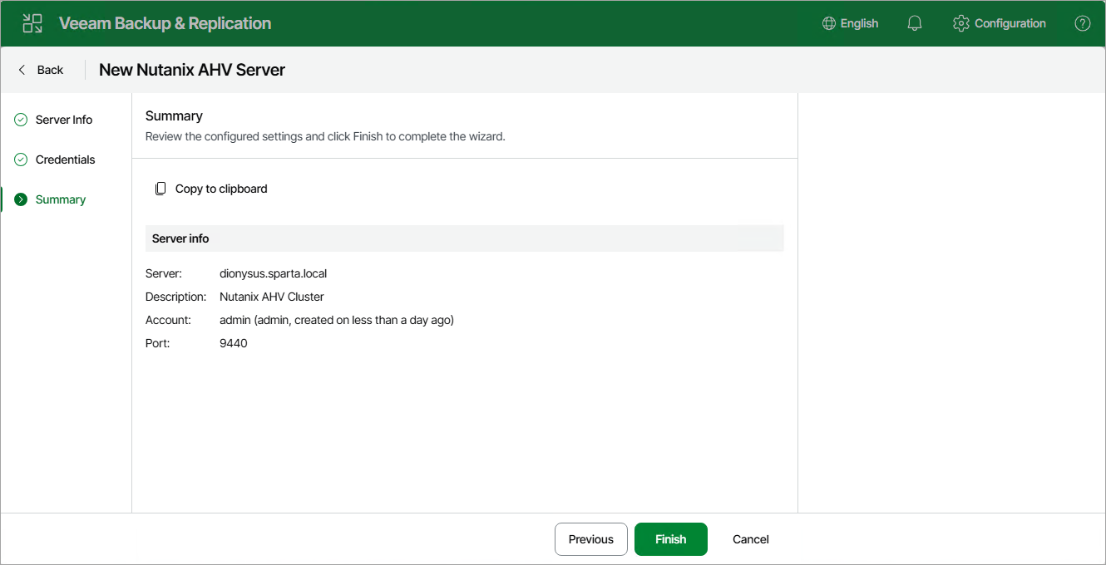The image size is (1106, 565).
Task: Click the Review the configured settings instruction
Action: (325, 136)
